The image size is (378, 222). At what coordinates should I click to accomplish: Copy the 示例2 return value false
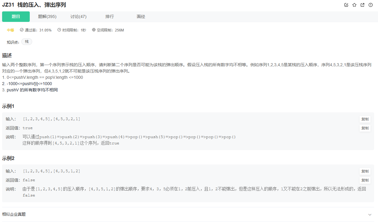point(365,180)
